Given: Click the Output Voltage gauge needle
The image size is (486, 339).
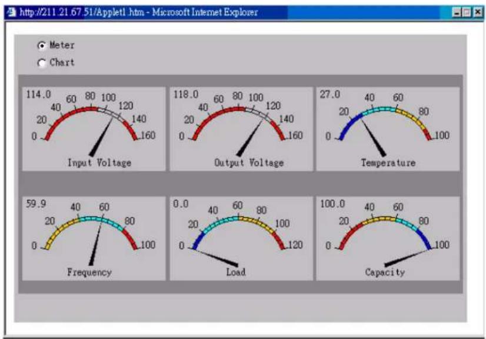Looking at the screenshot, I should pos(249,138).
